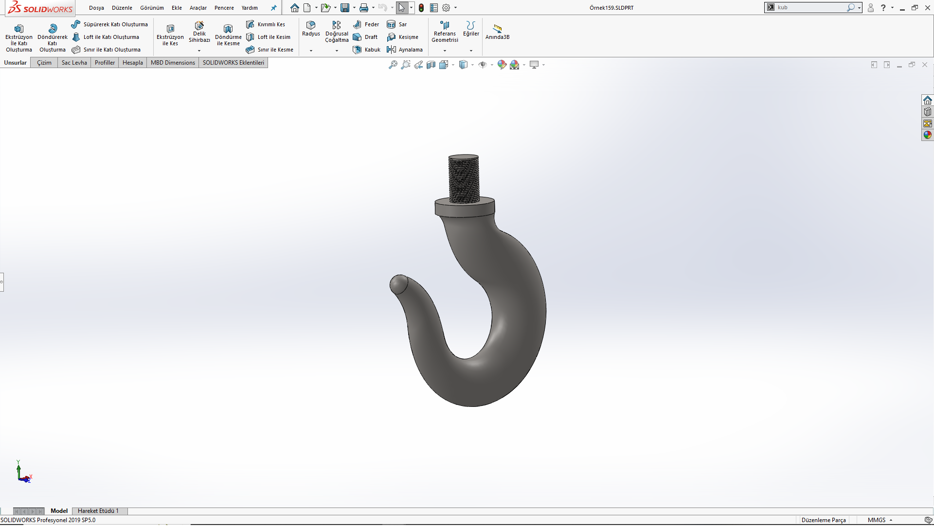Toggle the Hide/Show Items eye icon
934x526 pixels.
(483, 65)
